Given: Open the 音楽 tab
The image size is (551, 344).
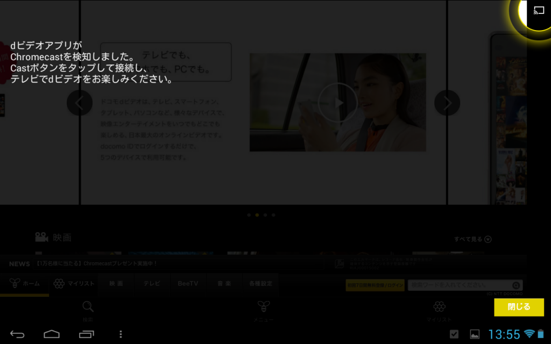Looking at the screenshot, I should 224,284.
